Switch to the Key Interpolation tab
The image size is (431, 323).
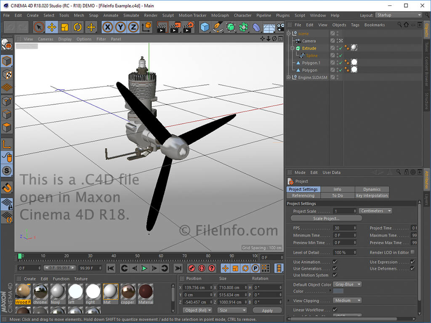click(372, 196)
